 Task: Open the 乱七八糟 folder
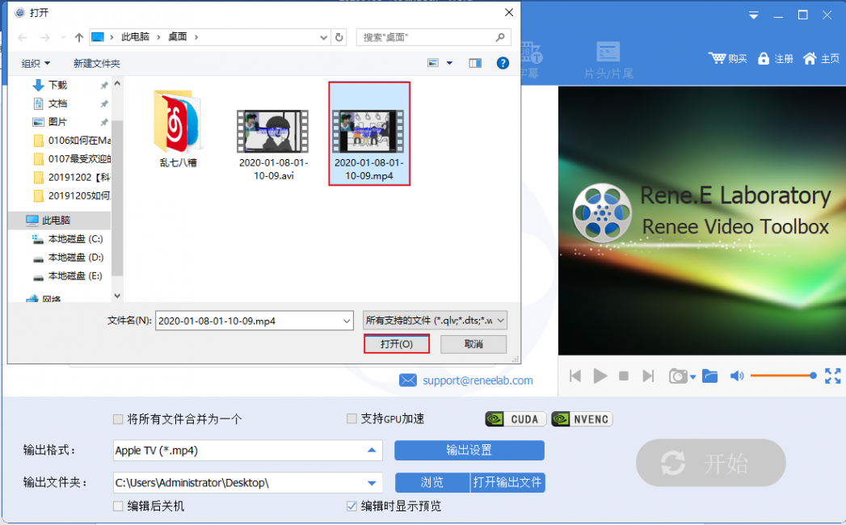(178, 128)
